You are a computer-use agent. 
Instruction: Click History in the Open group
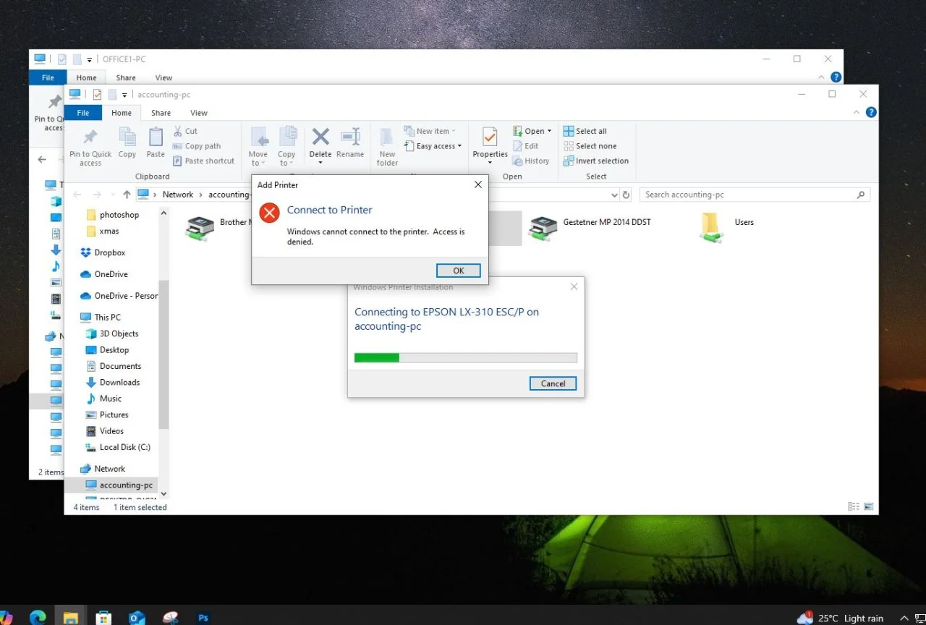(531, 161)
